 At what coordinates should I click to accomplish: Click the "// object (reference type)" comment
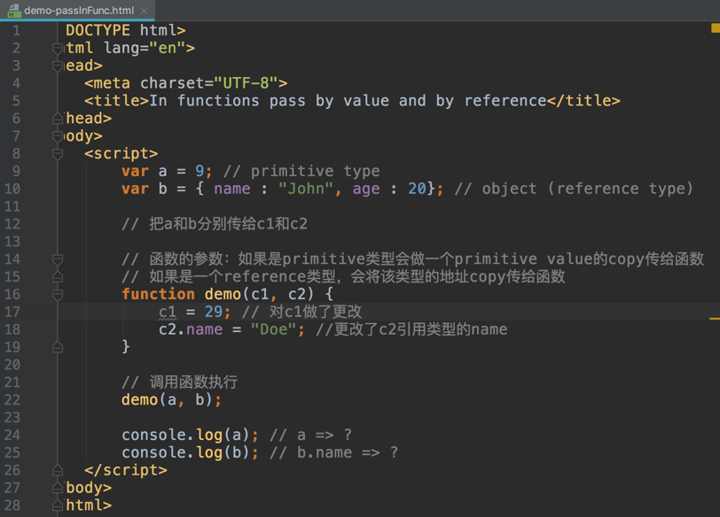point(574,189)
